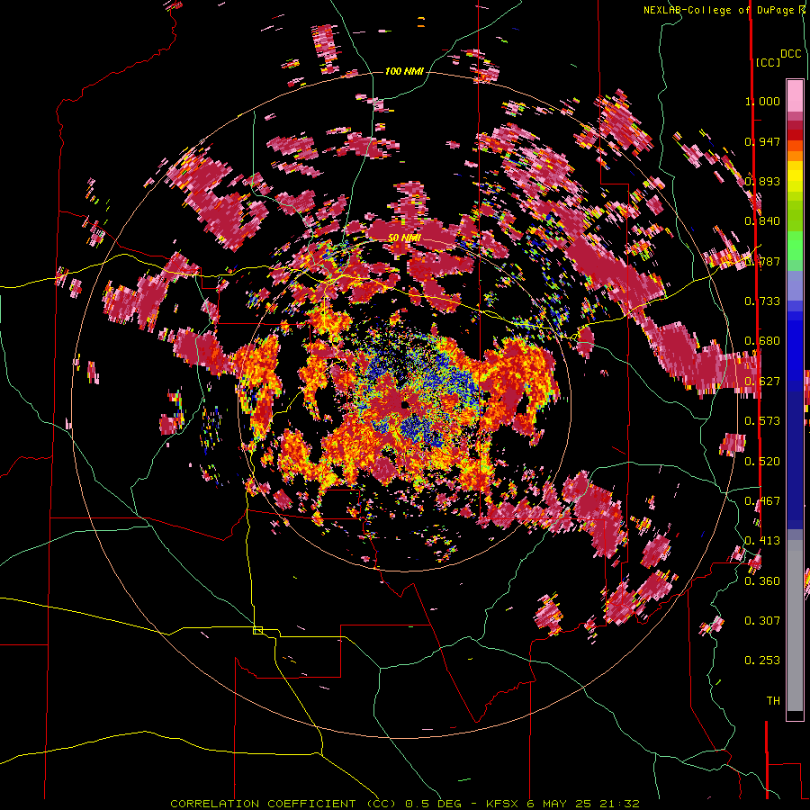Click the DCC label above the scale
The width and height of the screenshot is (810, 810).
(791, 54)
